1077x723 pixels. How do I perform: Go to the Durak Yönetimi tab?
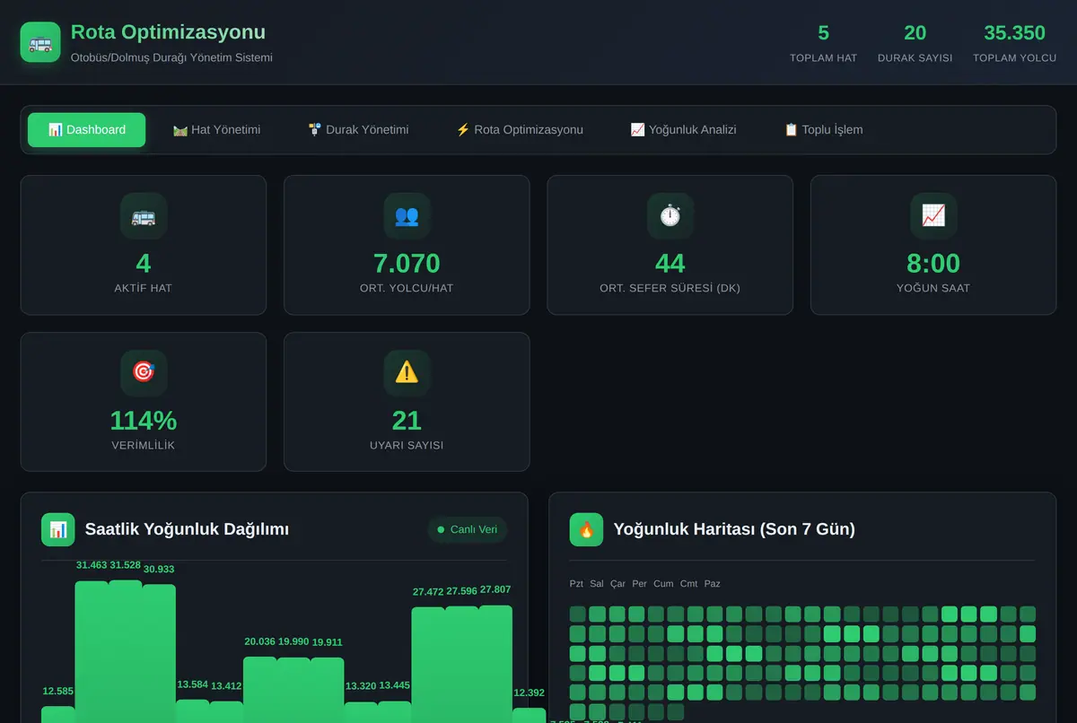point(358,130)
